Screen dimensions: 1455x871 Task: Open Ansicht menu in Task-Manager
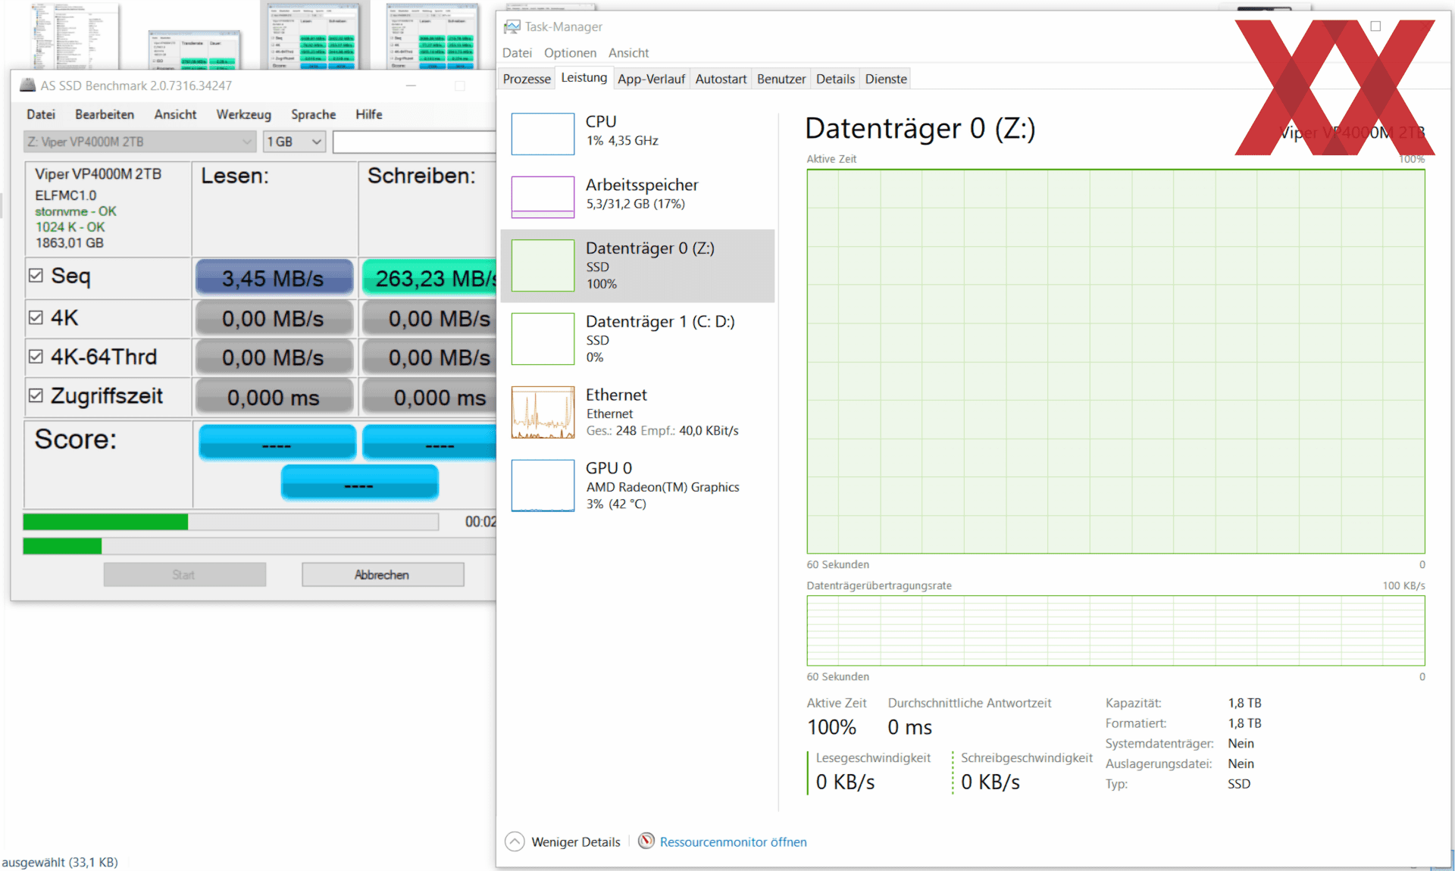628,53
